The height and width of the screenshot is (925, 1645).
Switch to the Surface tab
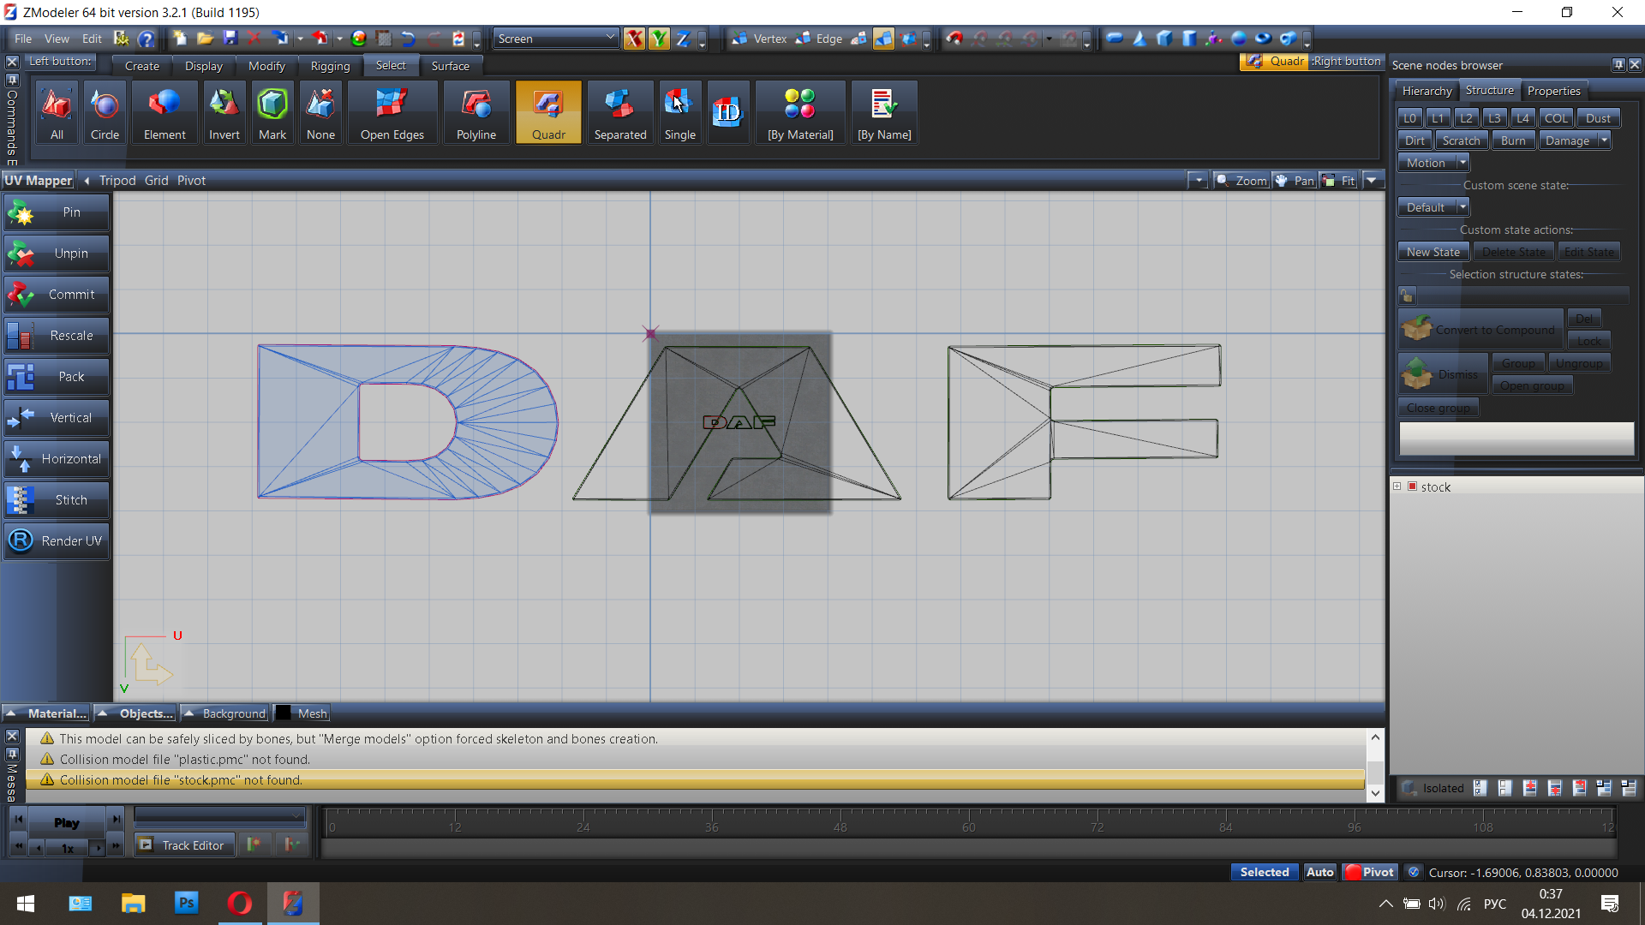coord(451,66)
